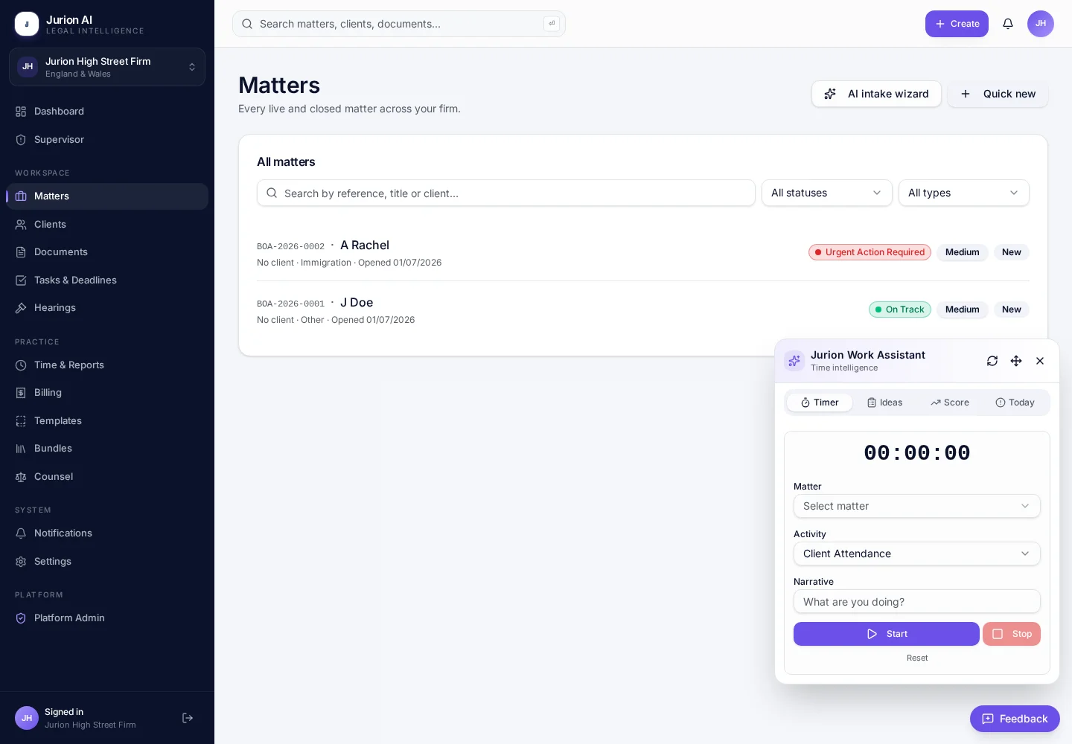Stop the timer
The image size is (1072, 744).
pos(1012,634)
